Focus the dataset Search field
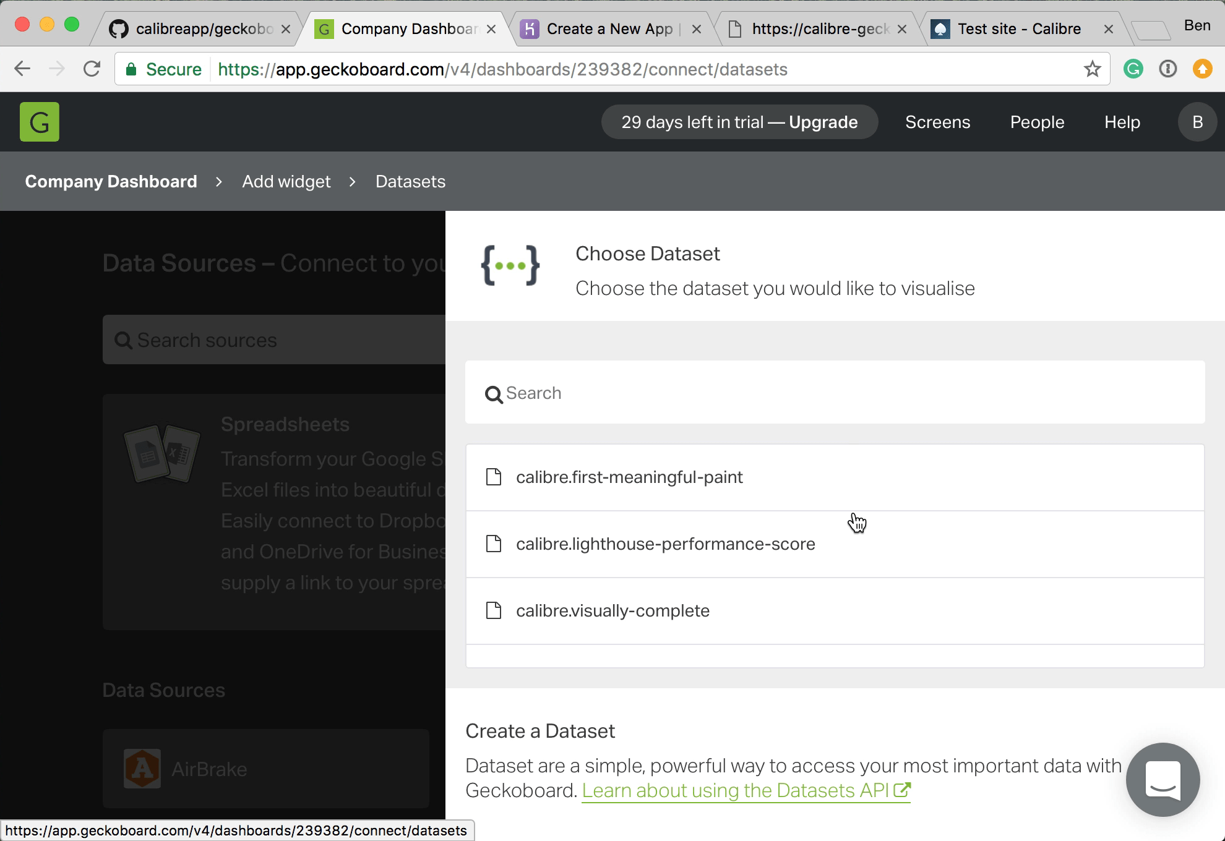1225x841 pixels. coord(835,393)
